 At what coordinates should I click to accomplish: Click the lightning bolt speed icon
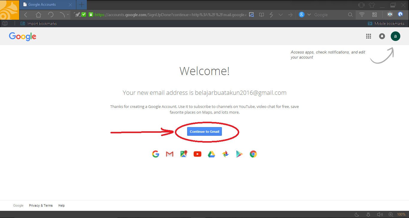[x=271, y=15]
